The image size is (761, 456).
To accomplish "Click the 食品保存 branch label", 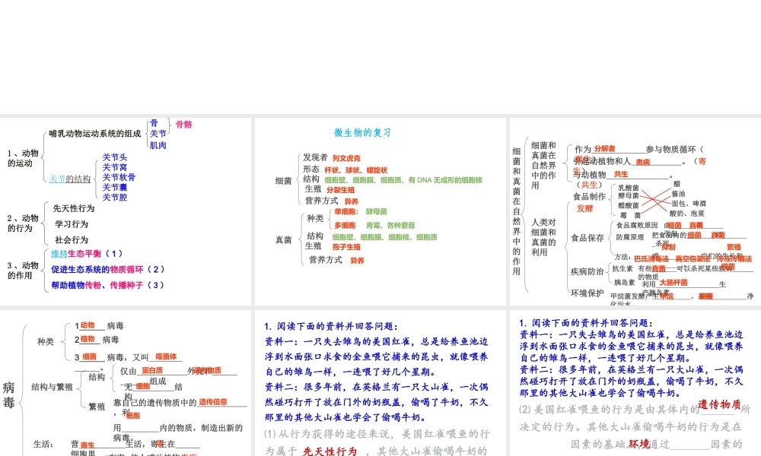I will 587,238.
